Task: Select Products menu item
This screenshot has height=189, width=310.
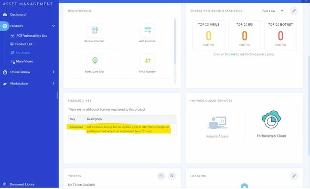Action: pyautogui.click(x=16, y=26)
